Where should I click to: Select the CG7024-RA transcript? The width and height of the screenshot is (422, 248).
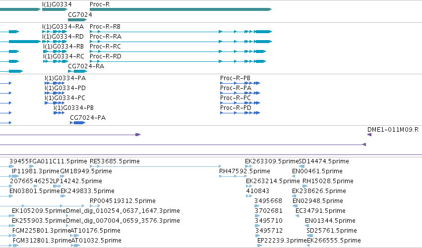click(77, 71)
